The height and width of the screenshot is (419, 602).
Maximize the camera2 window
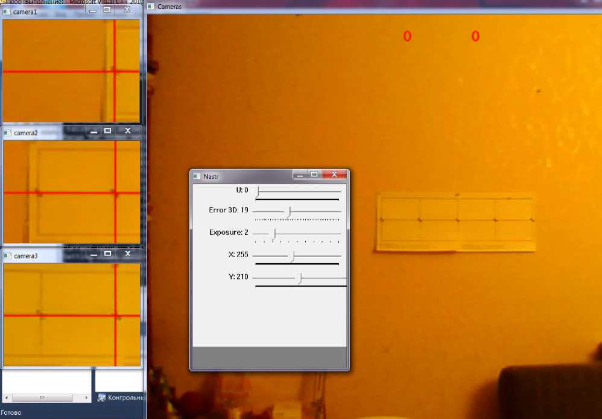tap(107, 131)
